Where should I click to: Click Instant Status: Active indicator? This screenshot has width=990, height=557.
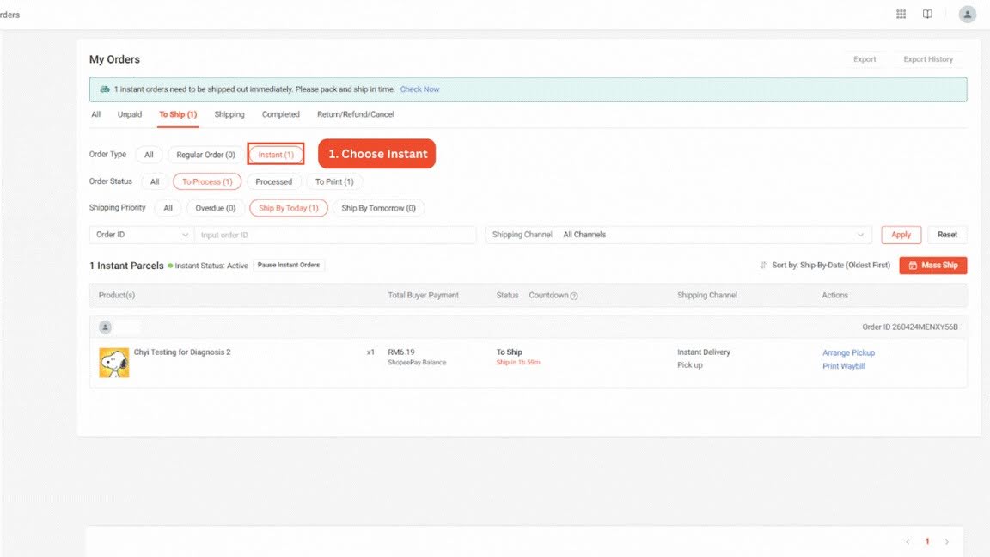208,266
